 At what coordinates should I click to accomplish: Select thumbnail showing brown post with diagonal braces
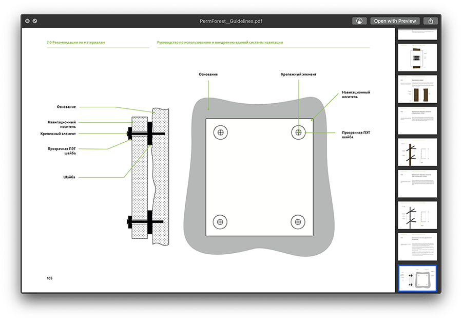417,152
